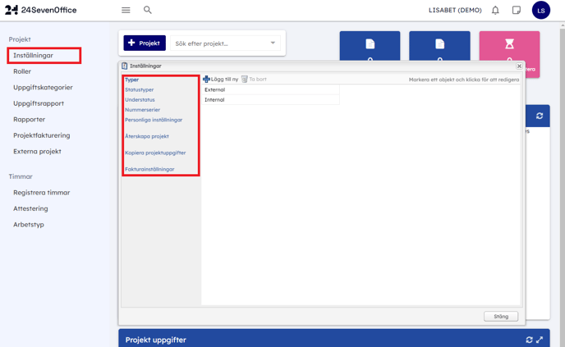Open Nummerserier settings
The width and height of the screenshot is (565, 347).
click(x=143, y=110)
